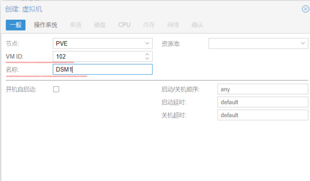Click the 启动/关机顺序 field showing any

coord(263,89)
